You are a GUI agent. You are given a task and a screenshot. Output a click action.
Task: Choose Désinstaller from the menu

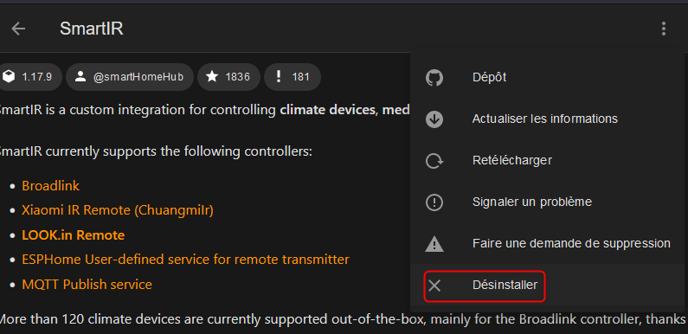click(x=547, y=286)
